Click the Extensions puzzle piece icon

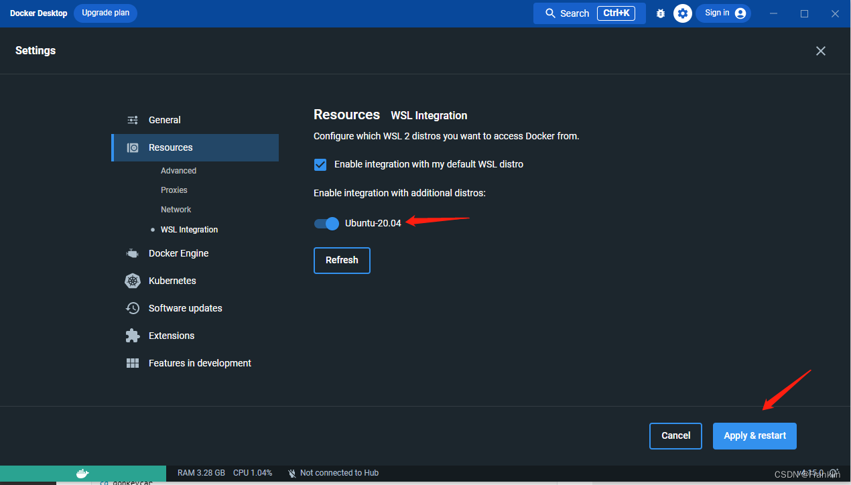click(x=132, y=335)
